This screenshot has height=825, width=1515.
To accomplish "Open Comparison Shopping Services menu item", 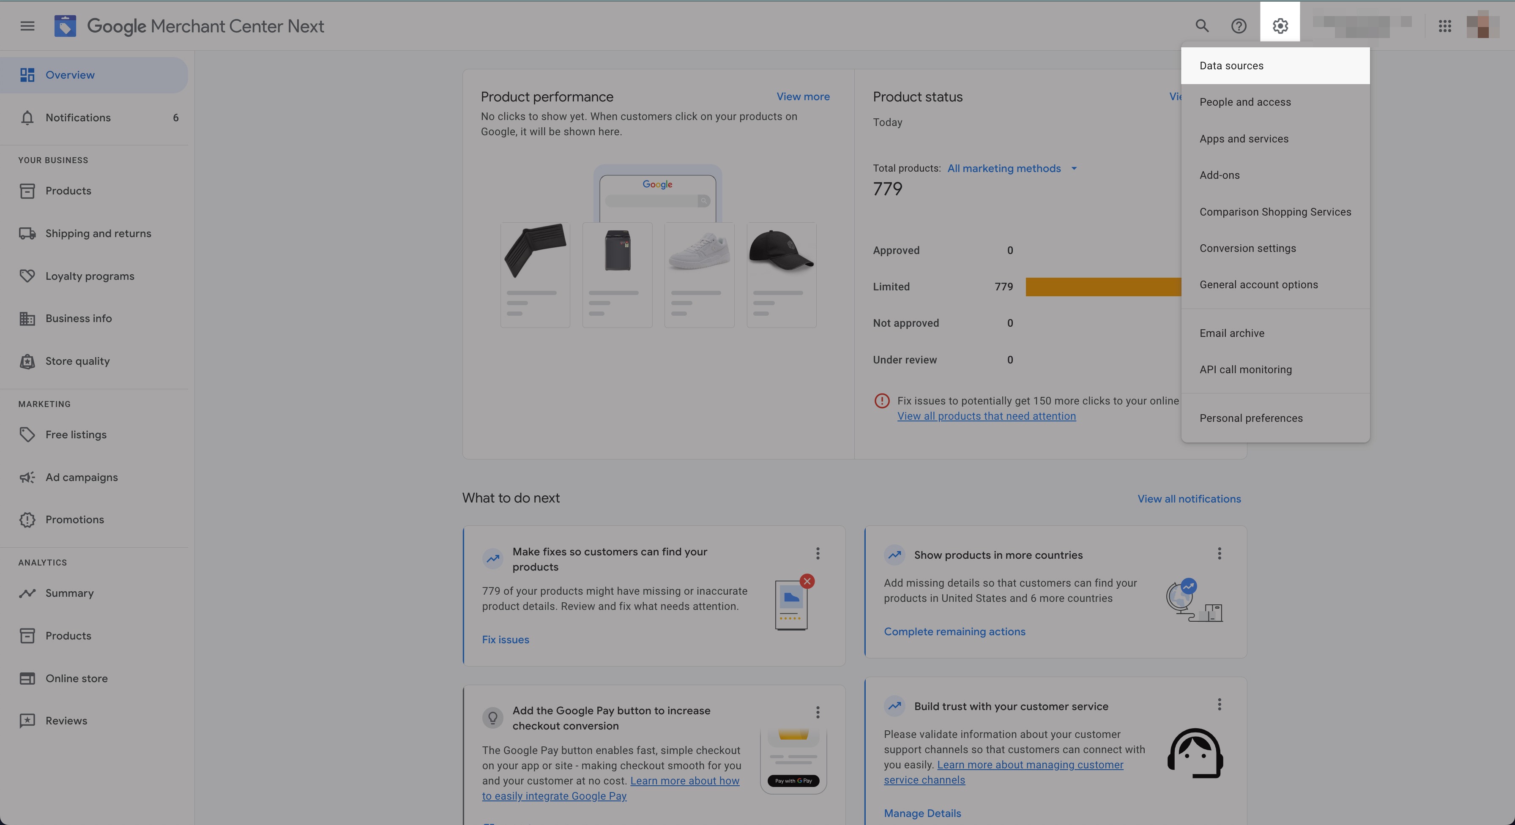I will [1275, 212].
